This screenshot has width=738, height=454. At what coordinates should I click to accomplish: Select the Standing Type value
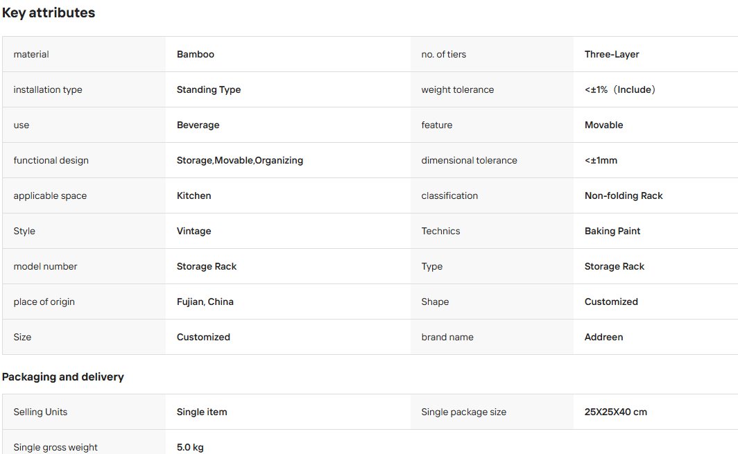pos(209,89)
